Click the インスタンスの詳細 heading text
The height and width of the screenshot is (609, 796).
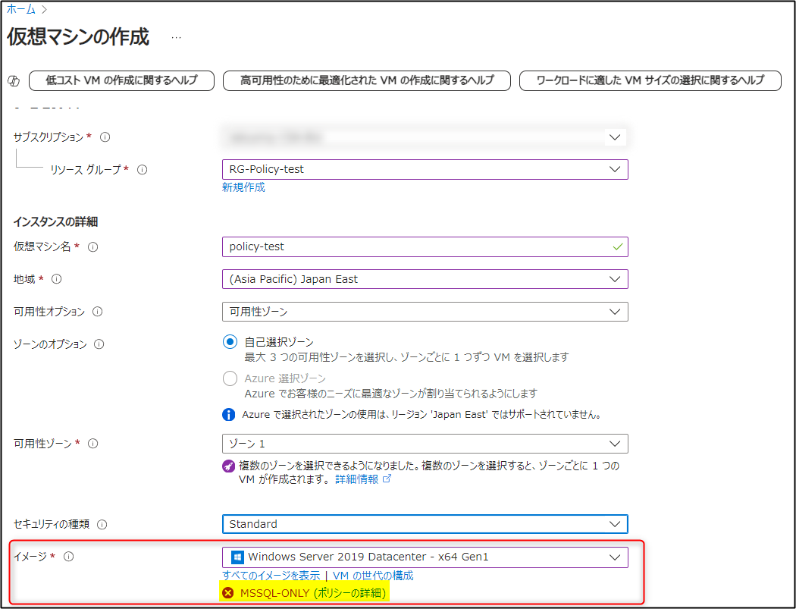click(55, 222)
